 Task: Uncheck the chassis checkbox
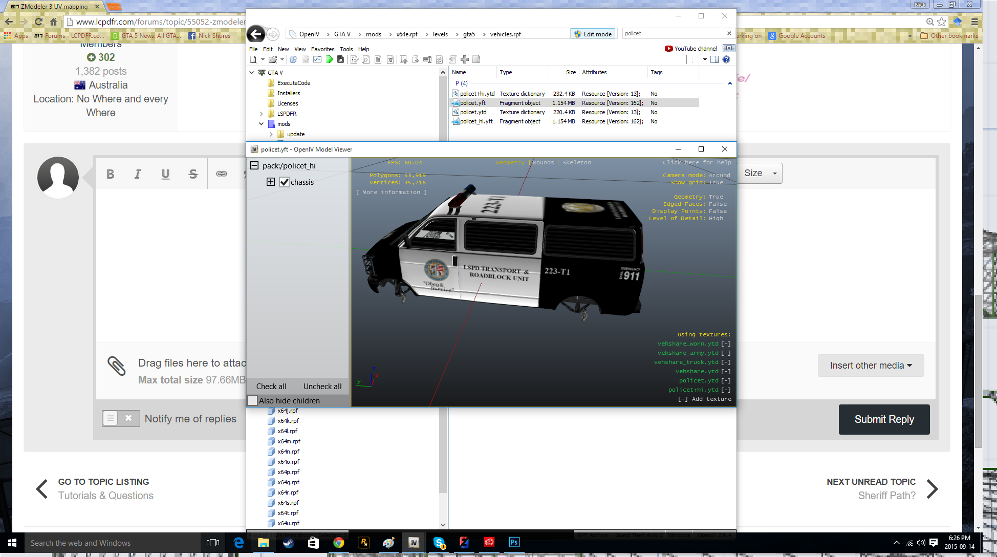click(285, 182)
